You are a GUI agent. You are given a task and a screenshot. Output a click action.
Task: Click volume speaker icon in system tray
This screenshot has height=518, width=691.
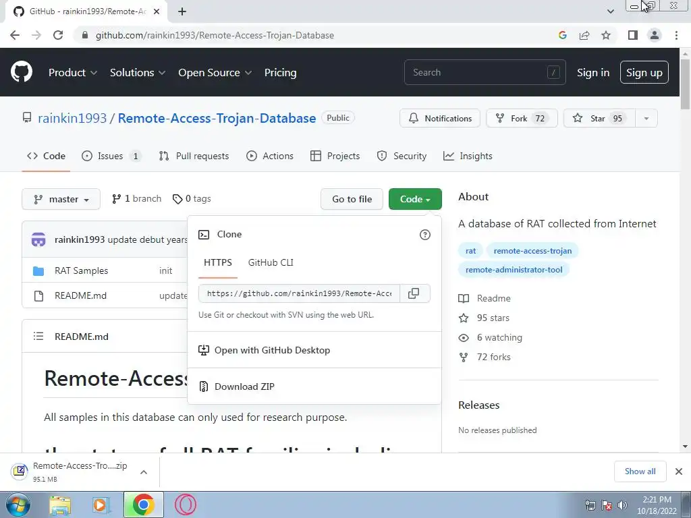[x=622, y=505]
